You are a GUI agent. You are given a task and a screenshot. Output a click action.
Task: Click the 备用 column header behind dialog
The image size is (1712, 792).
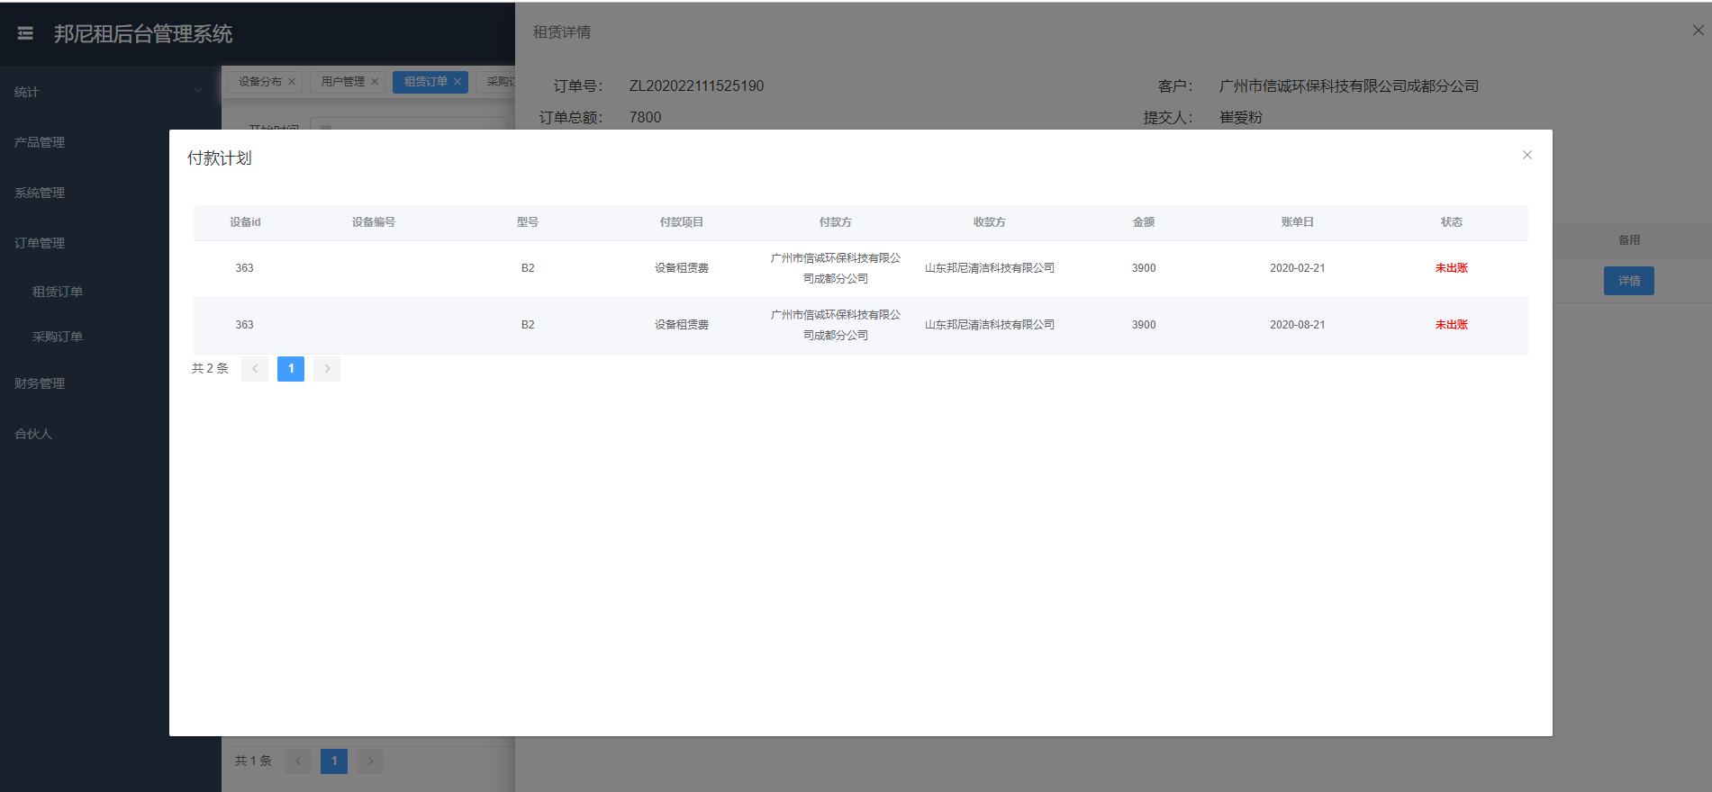[x=1629, y=240]
